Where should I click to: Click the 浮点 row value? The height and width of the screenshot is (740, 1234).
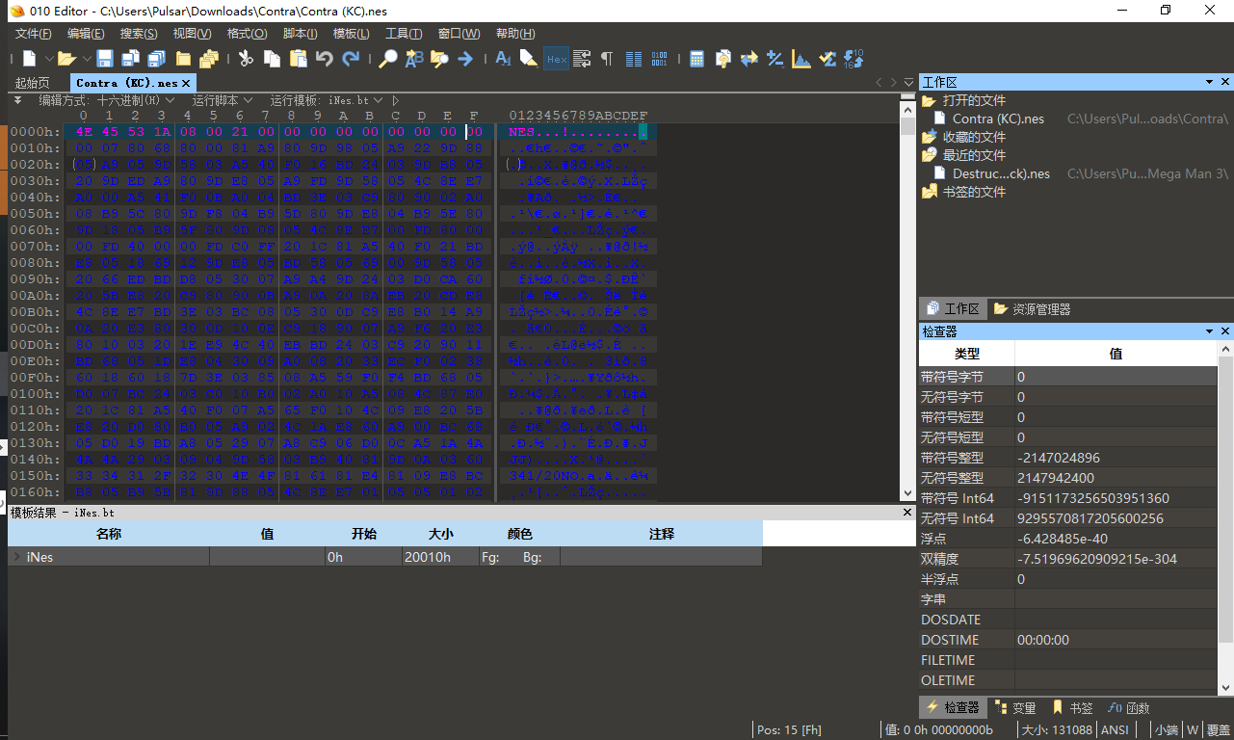1116,539
